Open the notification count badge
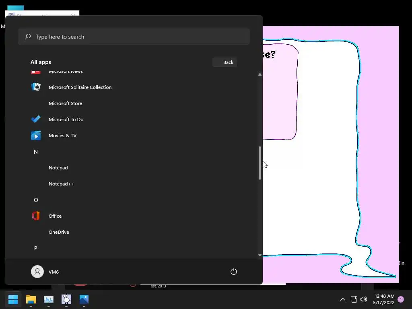The width and height of the screenshot is (412, 309). click(401, 299)
